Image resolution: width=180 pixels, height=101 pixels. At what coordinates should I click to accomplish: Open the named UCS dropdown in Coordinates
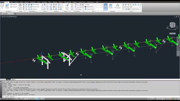click(x=79, y=9)
